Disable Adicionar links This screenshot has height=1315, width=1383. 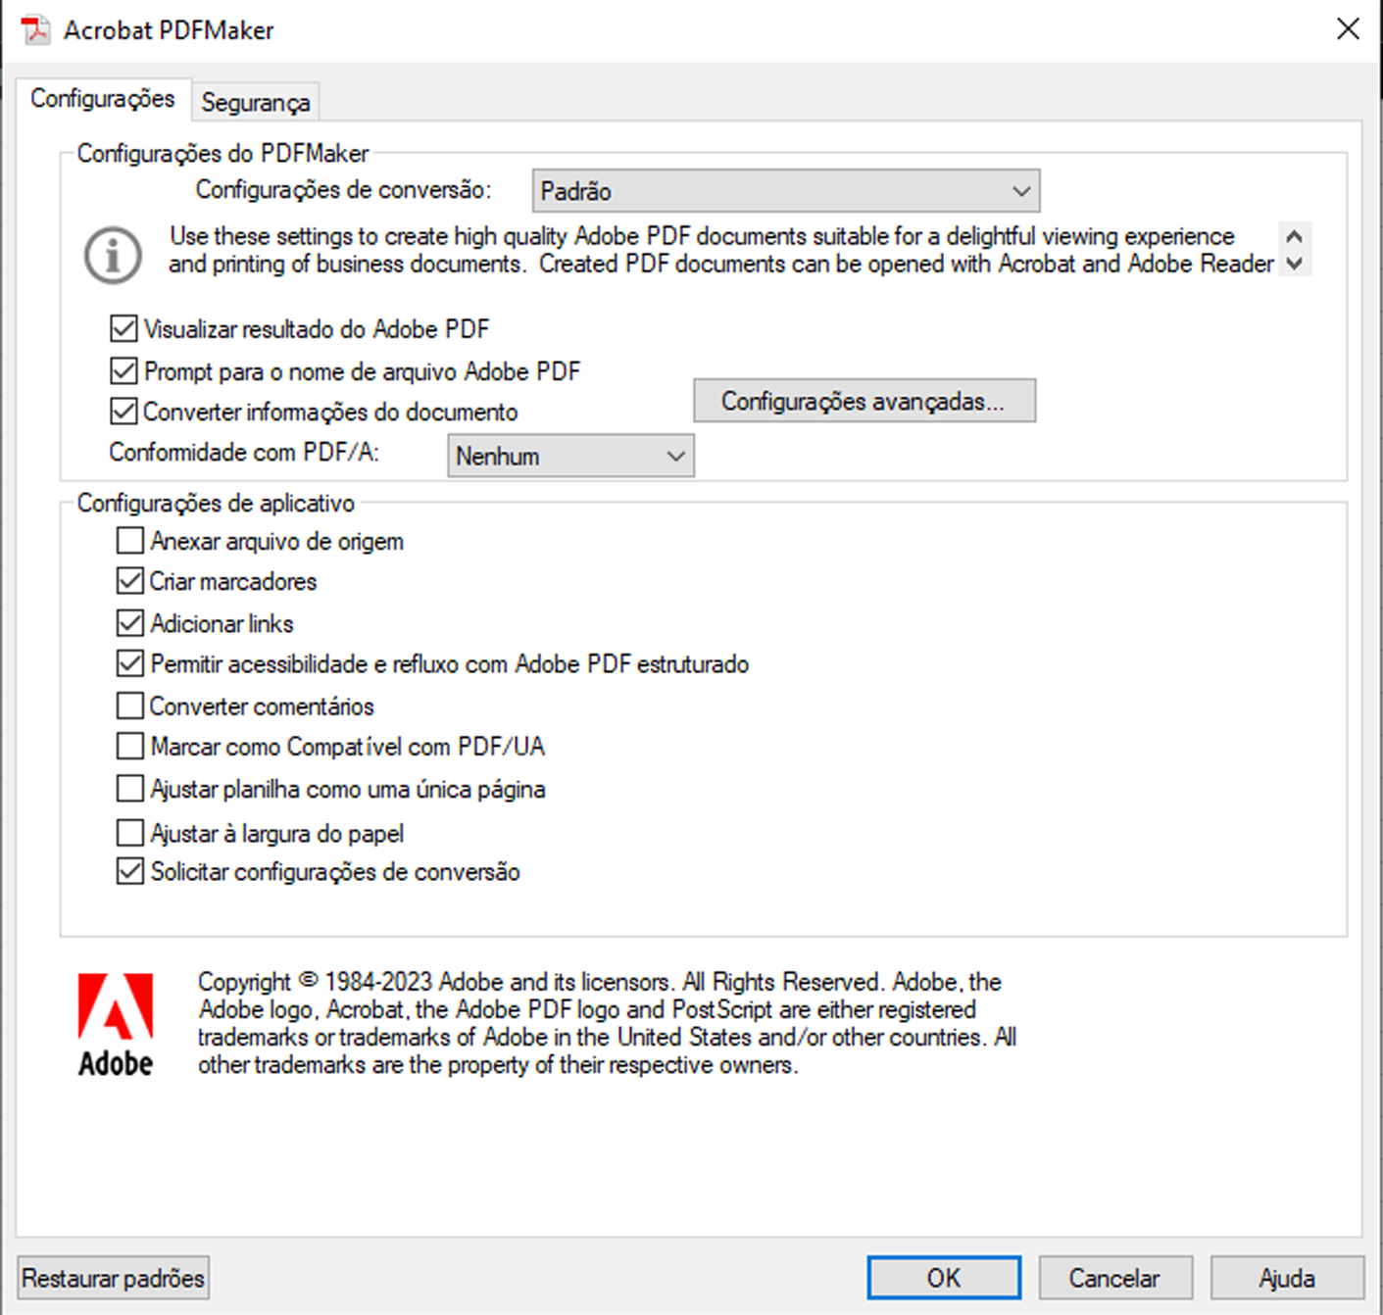tap(129, 622)
